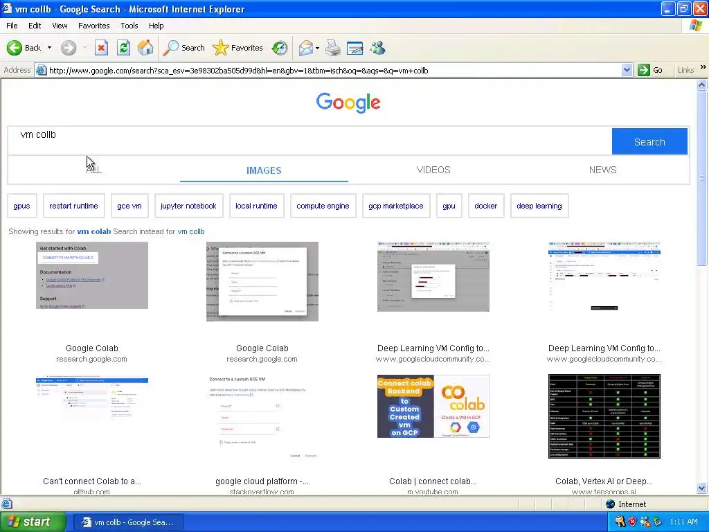The width and height of the screenshot is (709, 532).
Task: Search instead for vm collb link
Action: coord(191,231)
